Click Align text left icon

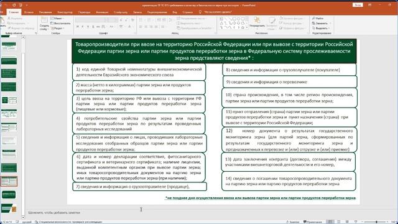click(141, 27)
